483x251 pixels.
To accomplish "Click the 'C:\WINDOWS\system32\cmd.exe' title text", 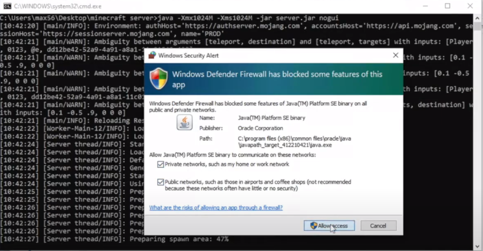I will tap(58, 6).
